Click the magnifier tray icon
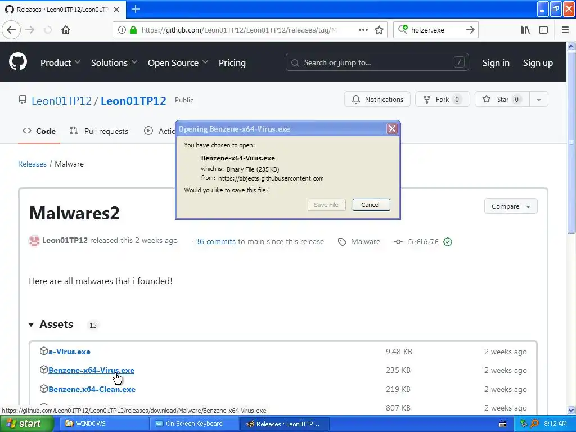 (x=535, y=424)
